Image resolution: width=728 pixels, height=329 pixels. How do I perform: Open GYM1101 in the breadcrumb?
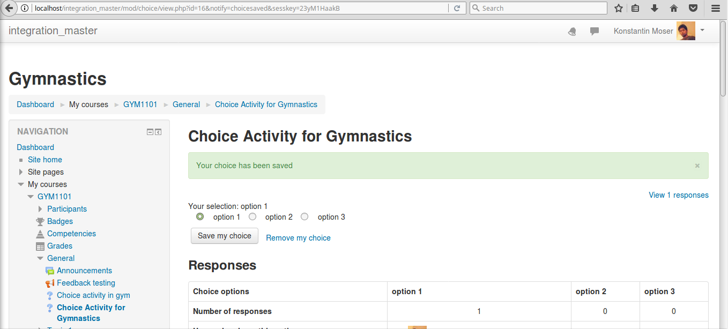[x=140, y=104]
